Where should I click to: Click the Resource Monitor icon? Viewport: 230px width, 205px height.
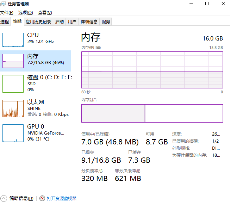(x=42, y=199)
